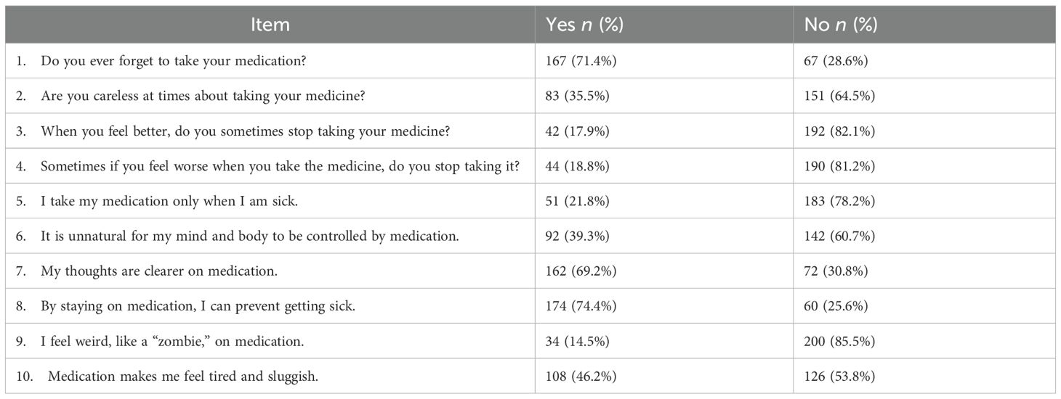Select the 151 (64.5%) cell
This screenshot has width=1061, height=399.
coord(839,96)
